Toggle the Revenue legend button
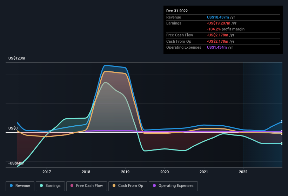 pyautogui.click(x=20, y=186)
